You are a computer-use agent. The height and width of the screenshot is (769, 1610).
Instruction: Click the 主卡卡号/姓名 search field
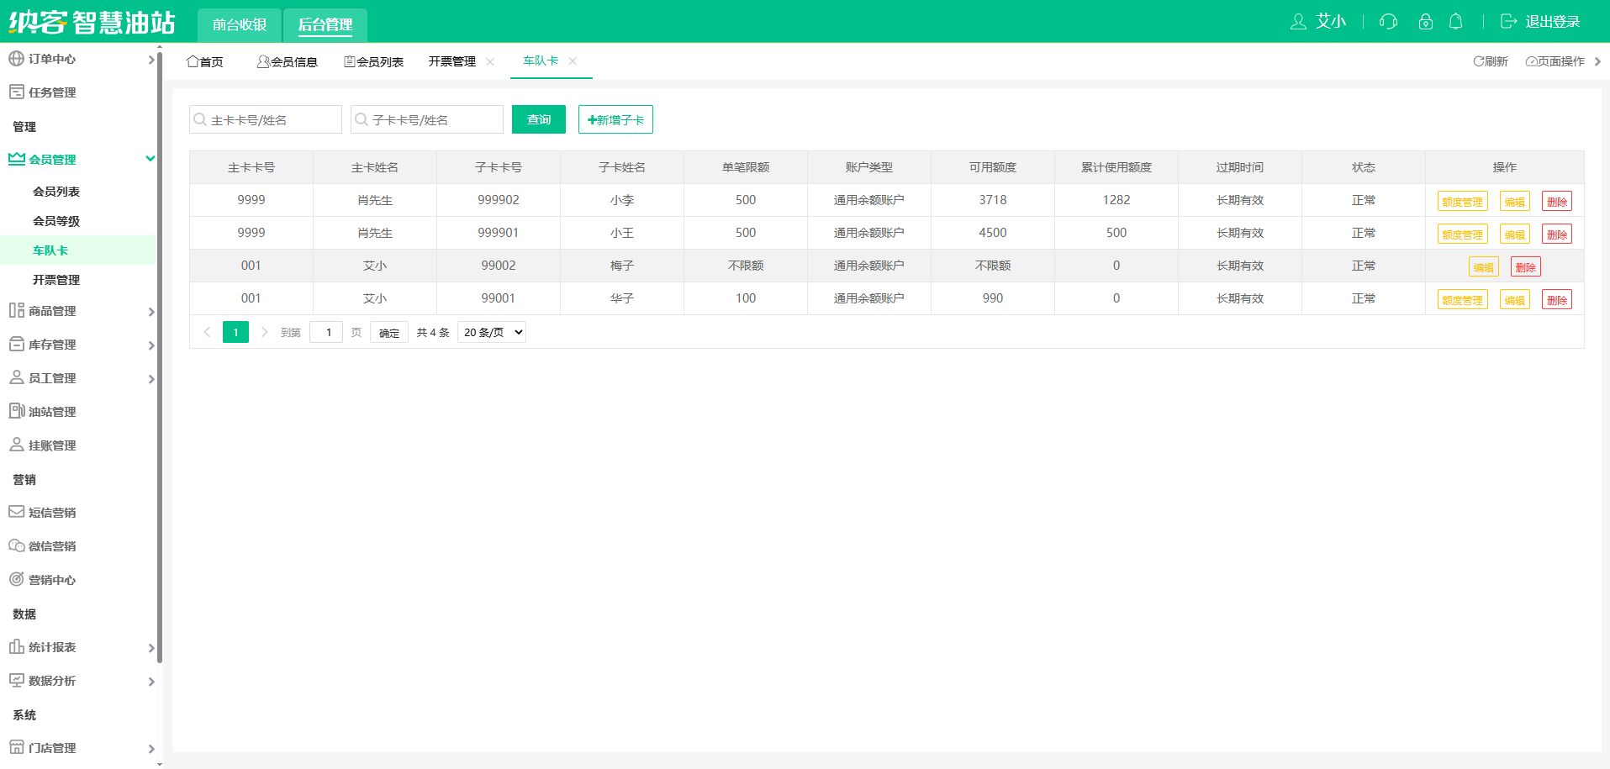266,119
